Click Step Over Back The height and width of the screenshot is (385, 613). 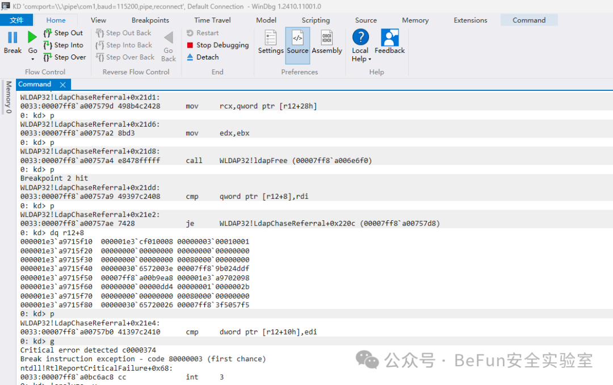[125, 57]
